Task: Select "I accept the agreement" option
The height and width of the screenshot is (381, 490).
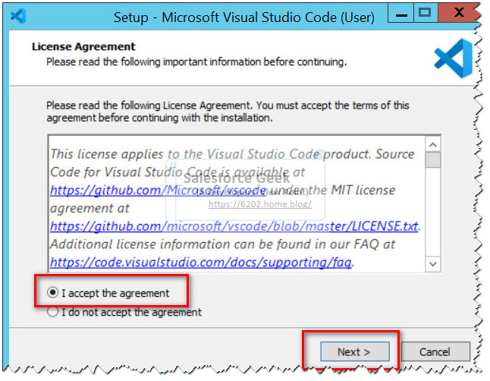Action: (x=52, y=292)
